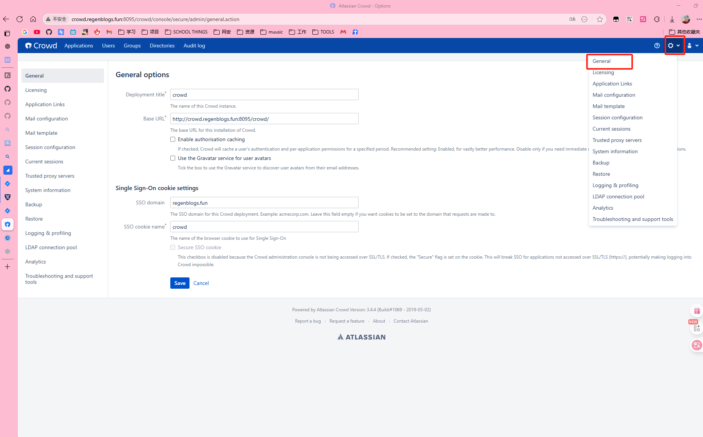
Task: Cancel the general options changes
Action: click(201, 283)
